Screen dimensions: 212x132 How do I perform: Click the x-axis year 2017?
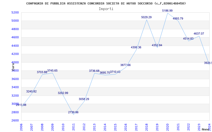[136, 127]
